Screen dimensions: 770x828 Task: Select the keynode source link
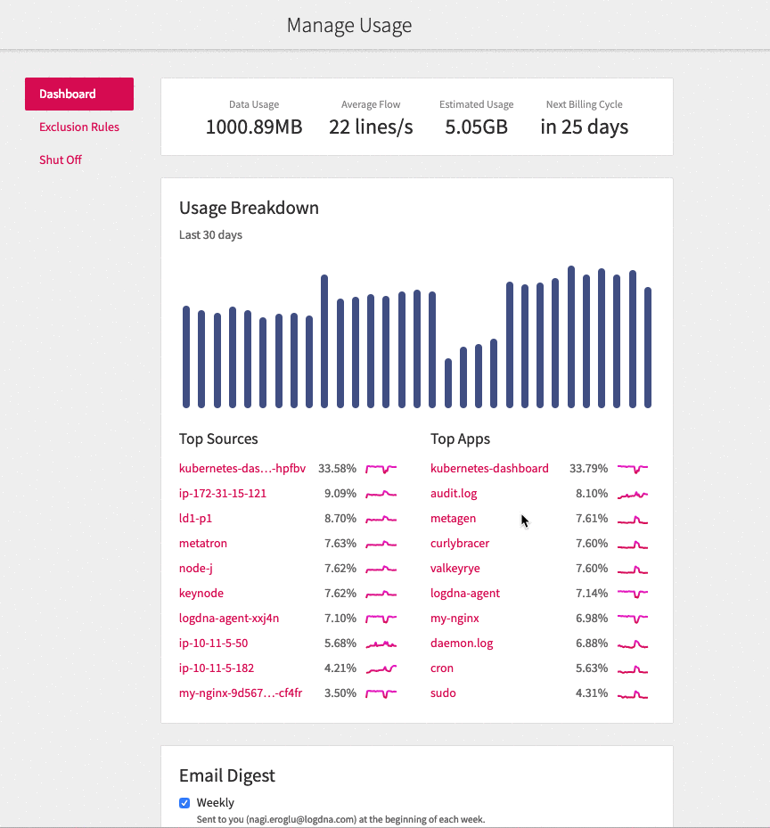(201, 593)
